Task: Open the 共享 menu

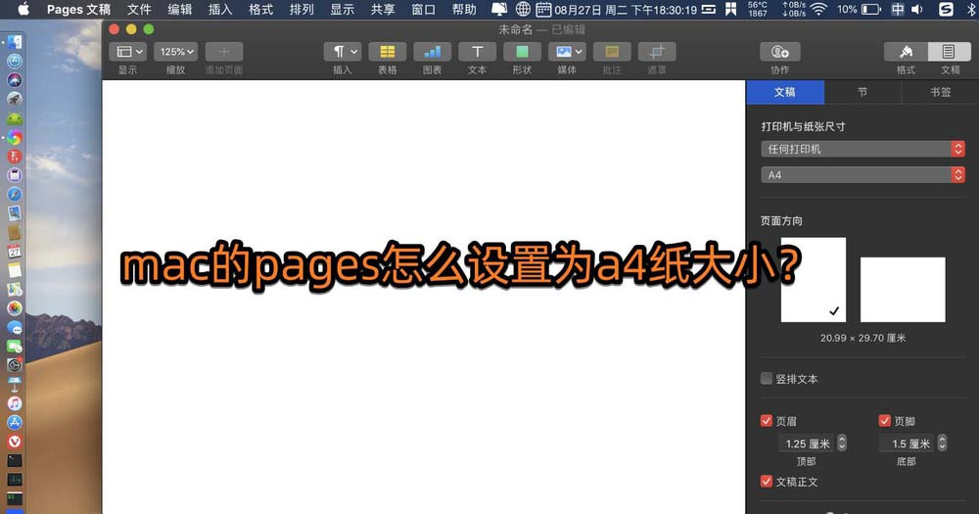Action: tap(383, 10)
